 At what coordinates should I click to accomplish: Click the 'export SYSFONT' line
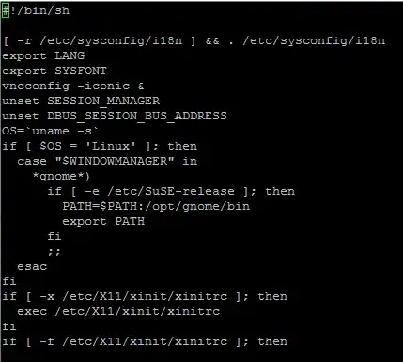click(x=54, y=71)
